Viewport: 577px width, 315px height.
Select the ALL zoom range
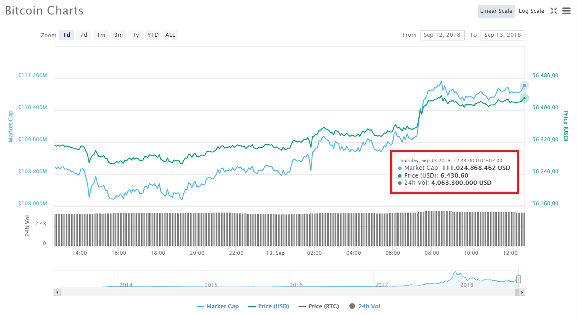point(170,35)
